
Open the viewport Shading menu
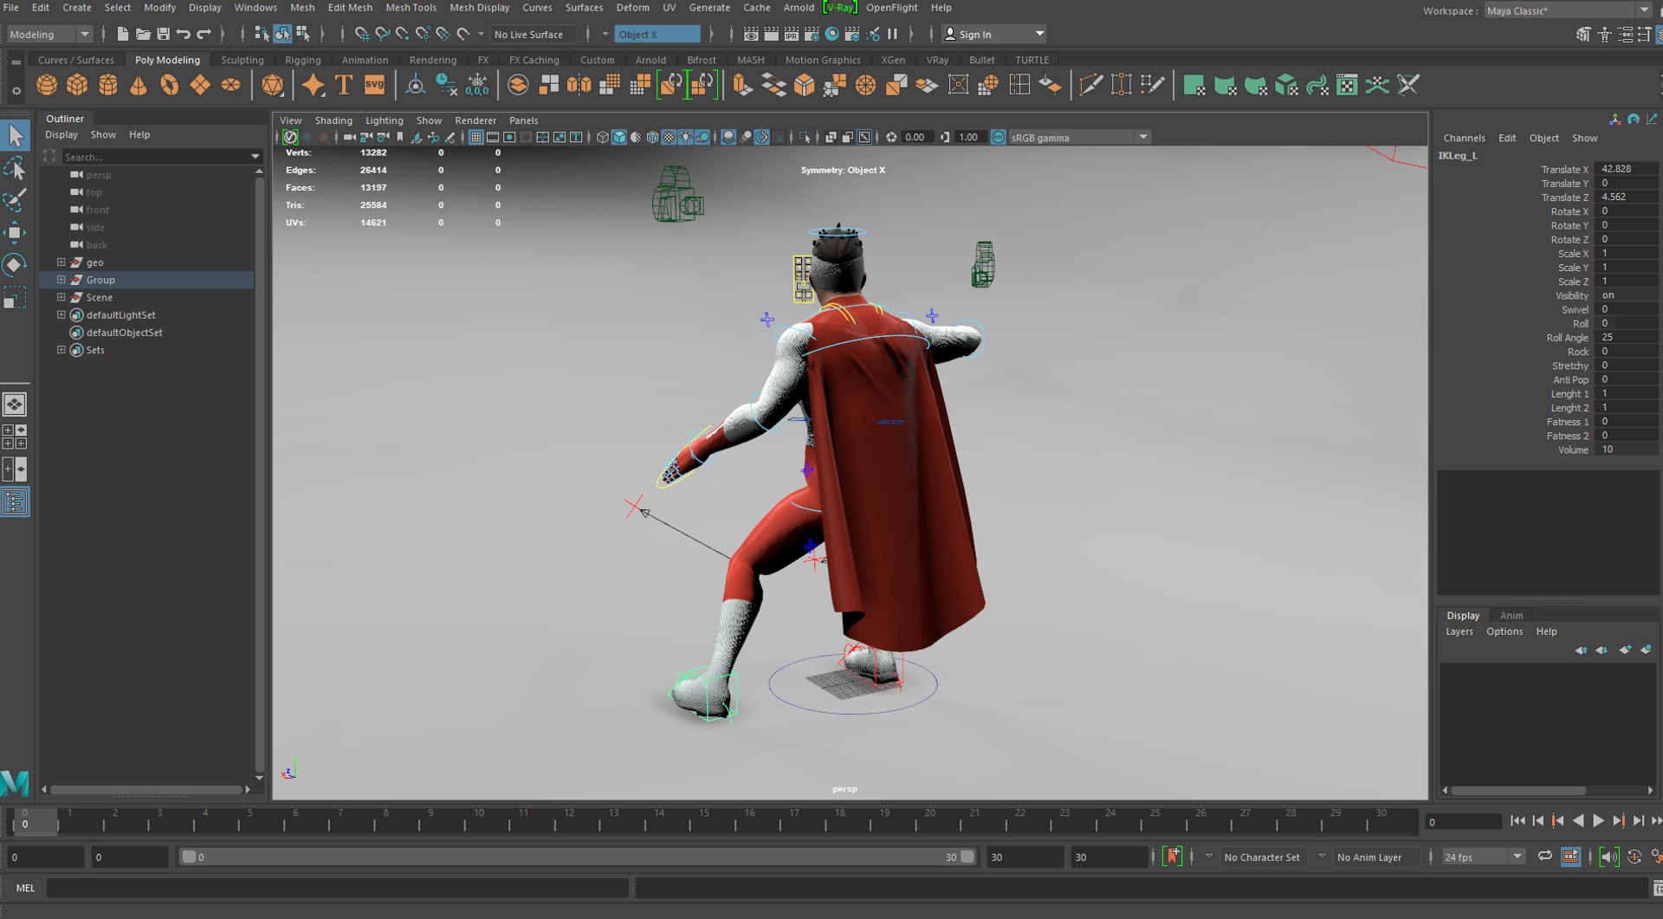333,120
